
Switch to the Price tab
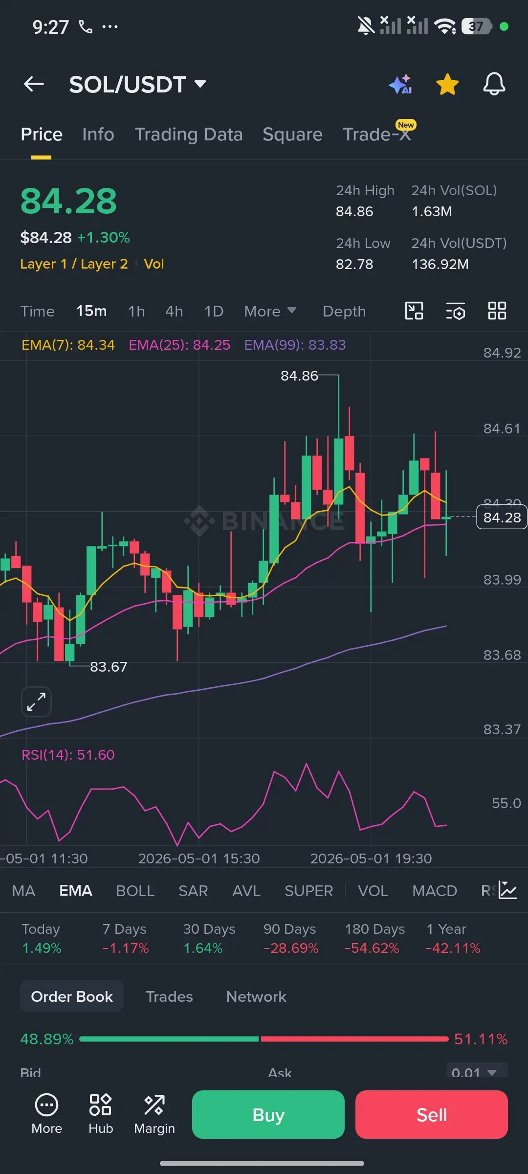coord(42,135)
